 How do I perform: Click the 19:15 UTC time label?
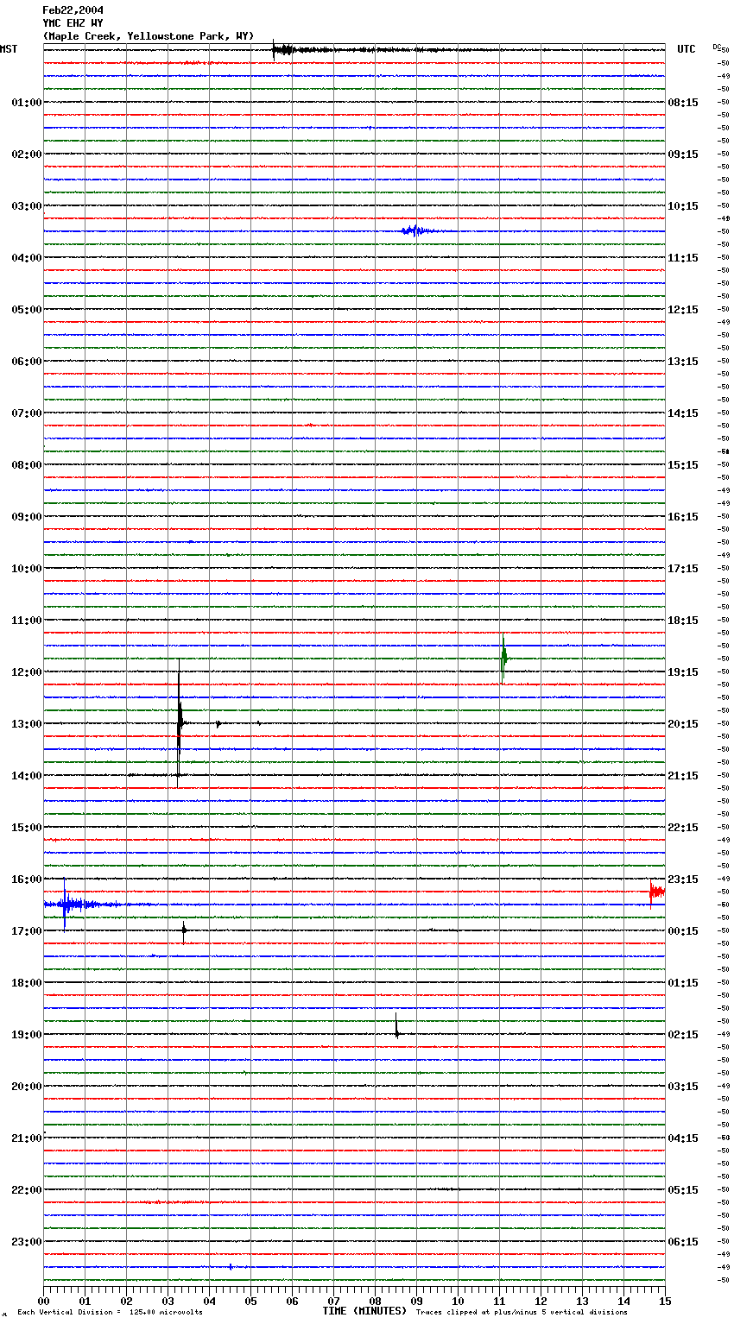pos(683,672)
